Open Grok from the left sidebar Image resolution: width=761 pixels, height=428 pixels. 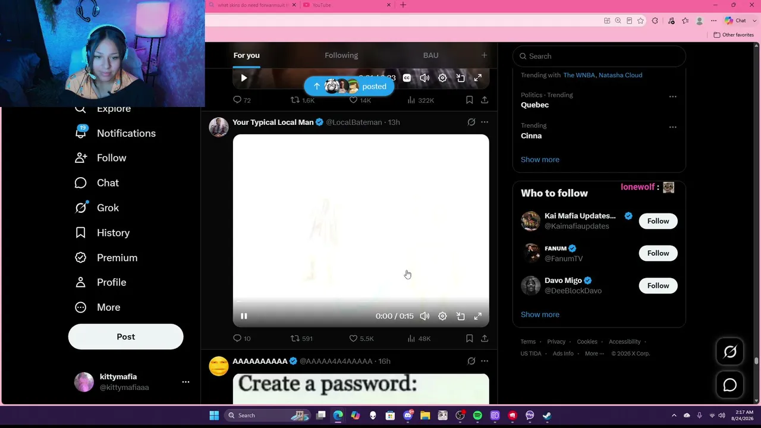pos(96,208)
